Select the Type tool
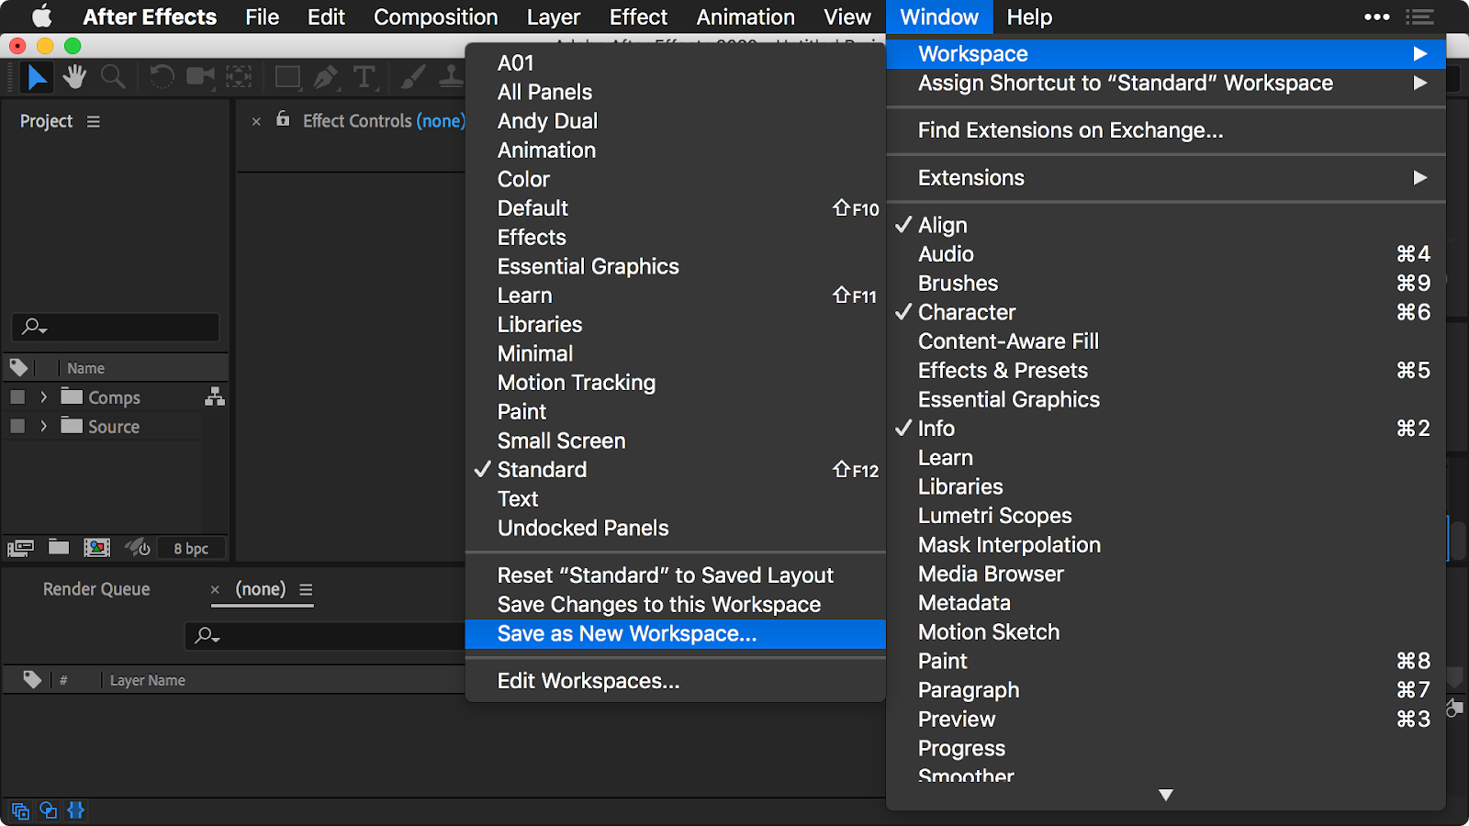This screenshot has height=826, width=1469. [x=364, y=78]
